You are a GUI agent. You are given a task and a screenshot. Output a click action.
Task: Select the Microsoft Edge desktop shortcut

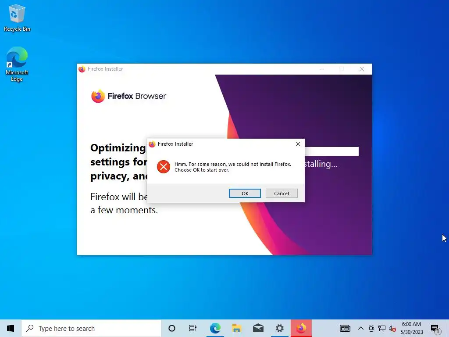tap(17, 64)
